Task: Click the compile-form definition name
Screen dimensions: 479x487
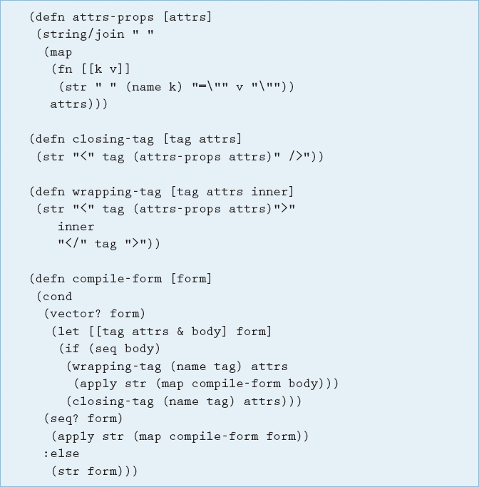Action: pyautogui.click(x=117, y=279)
